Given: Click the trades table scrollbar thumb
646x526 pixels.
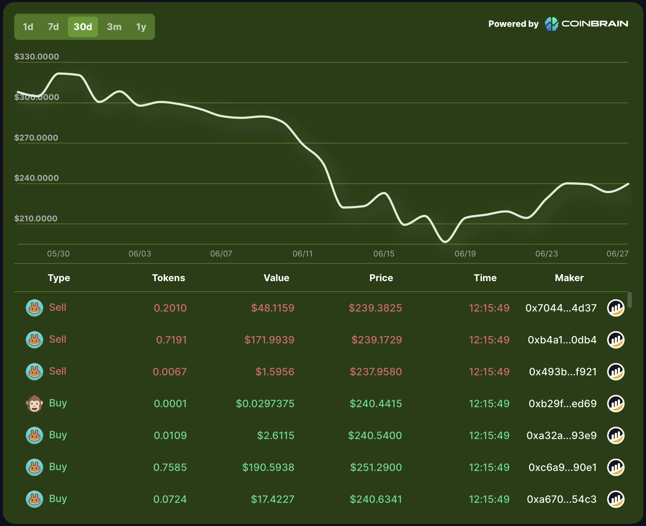Looking at the screenshot, I should click(x=630, y=300).
